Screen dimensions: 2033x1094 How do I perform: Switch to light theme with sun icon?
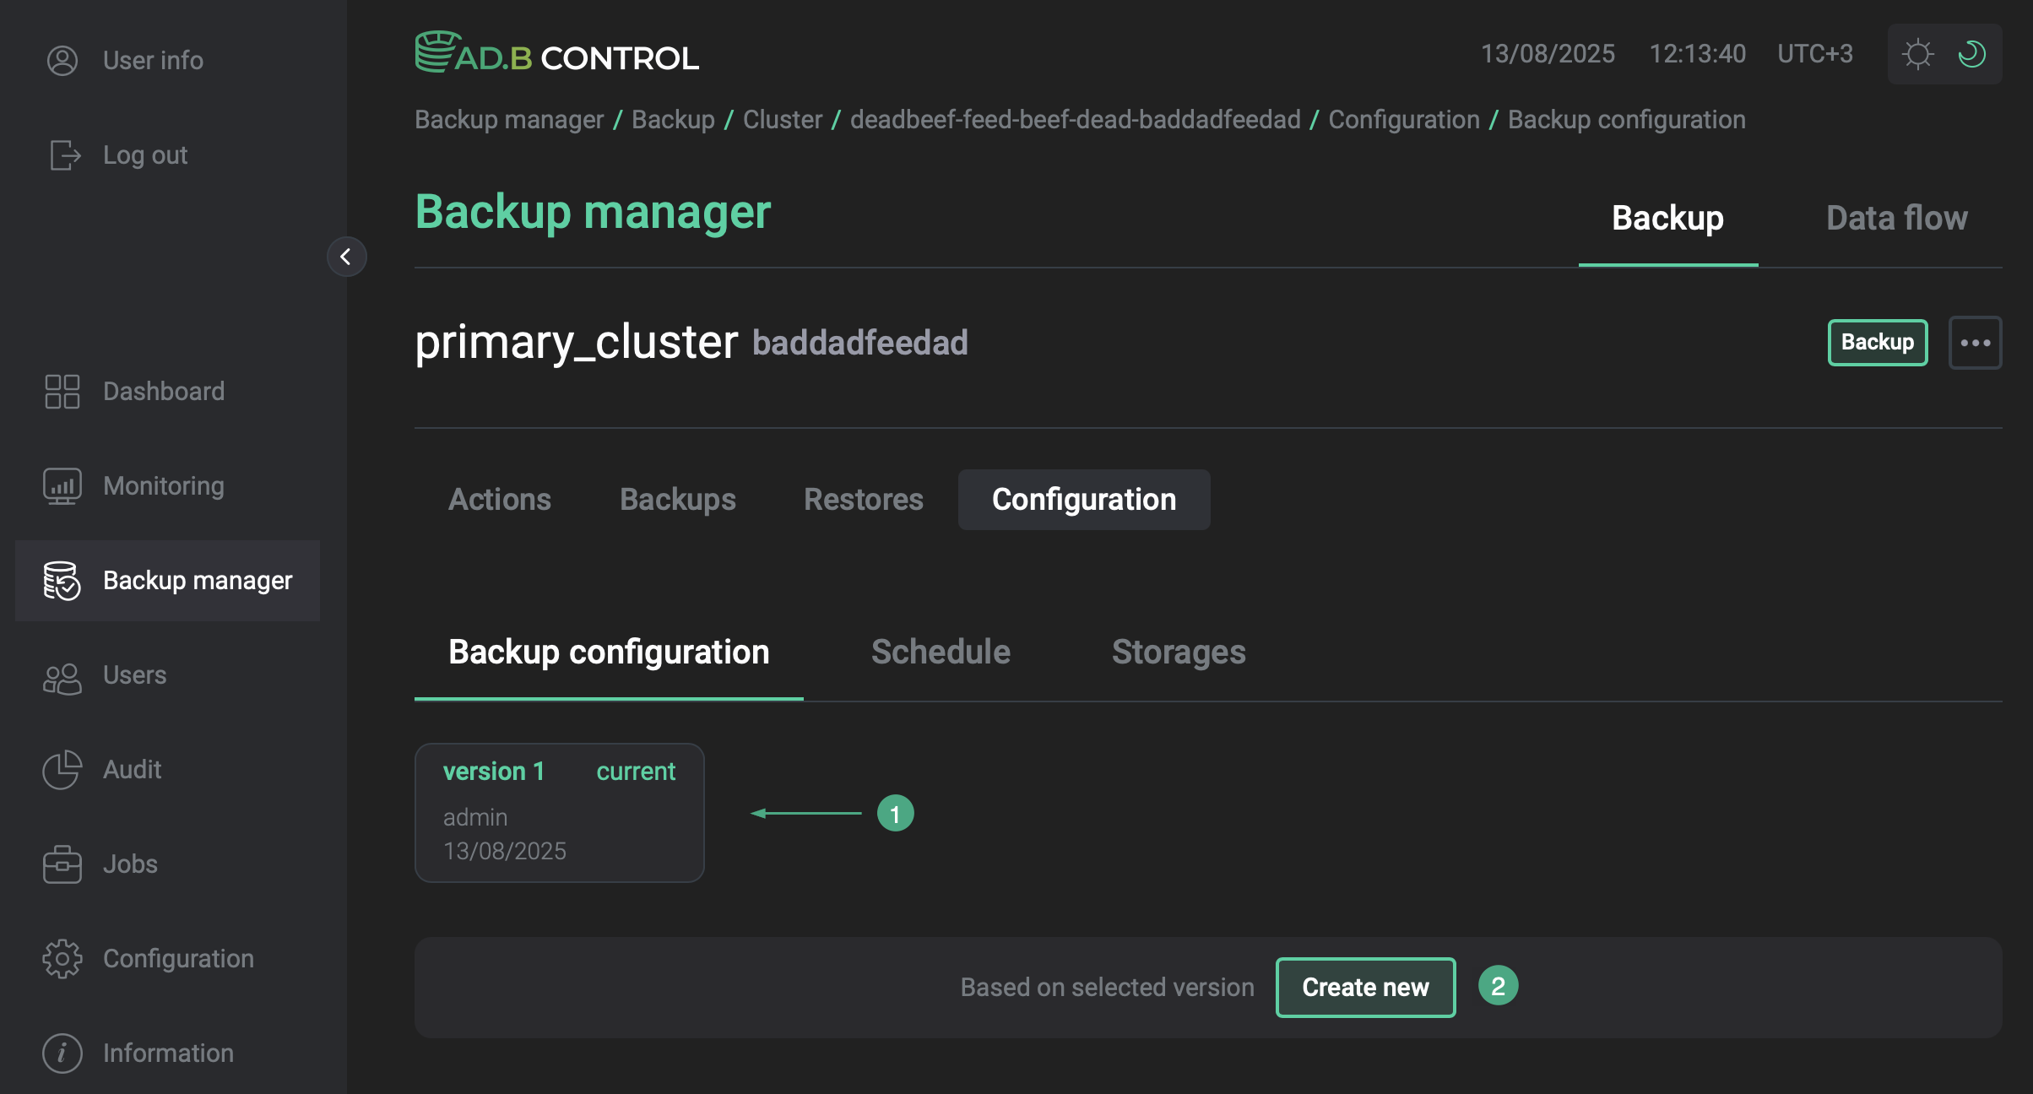(1917, 54)
